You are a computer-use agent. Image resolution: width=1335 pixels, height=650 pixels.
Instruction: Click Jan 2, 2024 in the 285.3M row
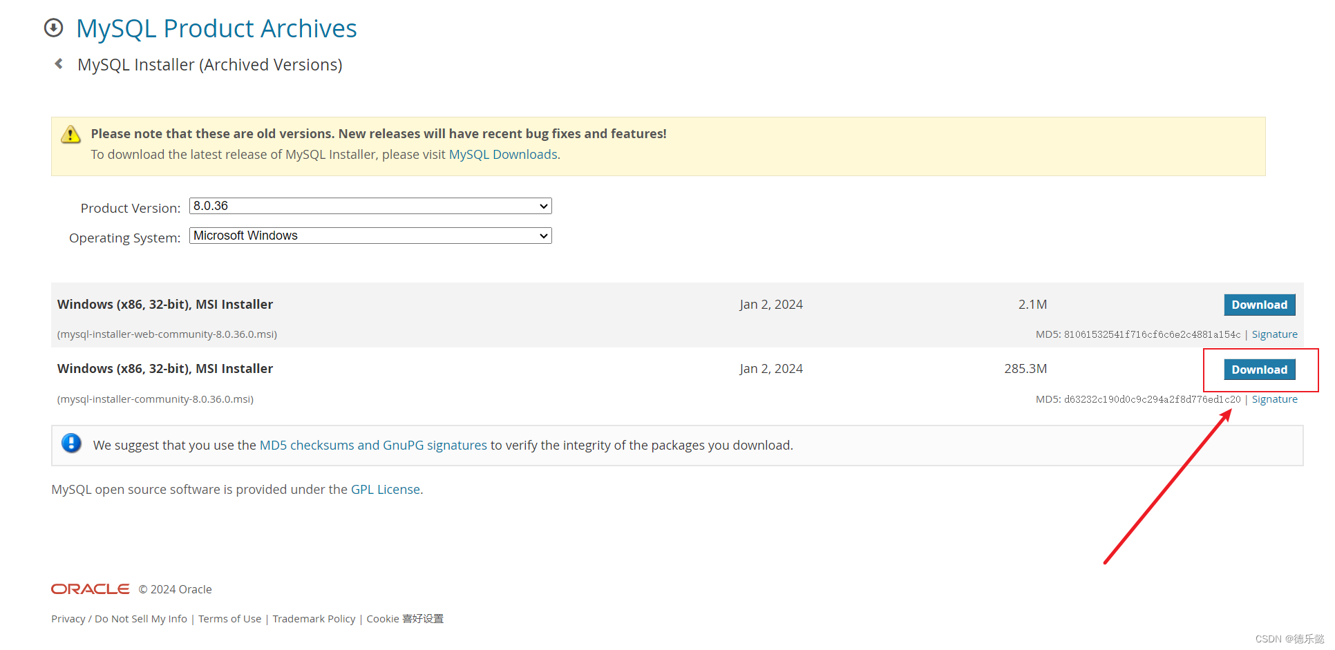coord(771,369)
